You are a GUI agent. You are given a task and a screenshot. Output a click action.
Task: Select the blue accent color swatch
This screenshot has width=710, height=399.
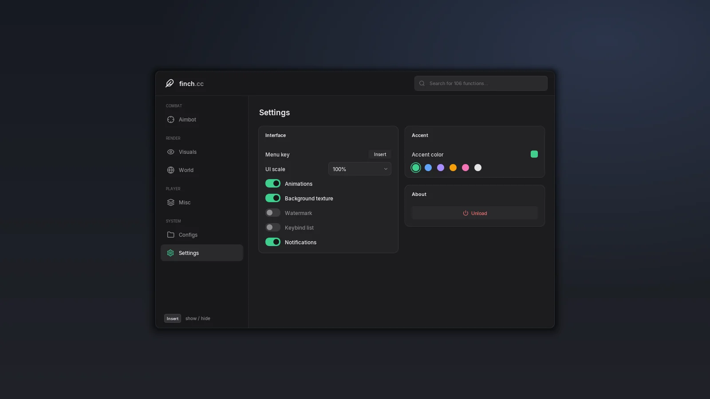[x=428, y=168]
